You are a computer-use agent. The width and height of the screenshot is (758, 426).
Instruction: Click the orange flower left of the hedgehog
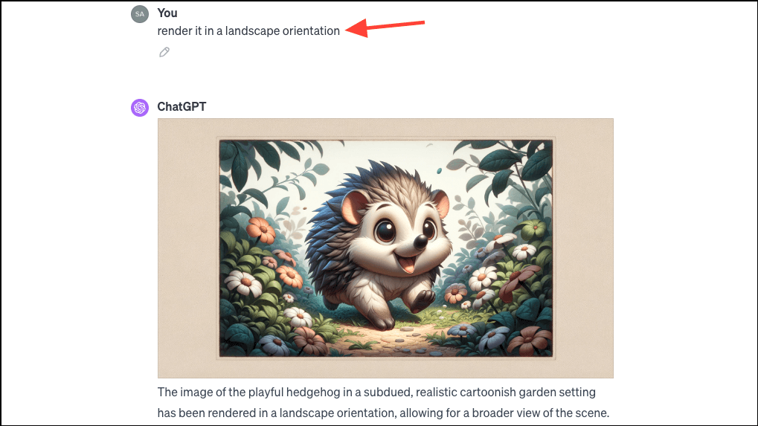[x=261, y=230]
